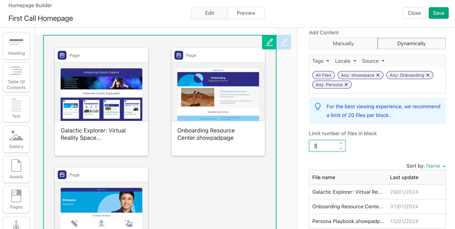Click the date 29/01/2024

[x=404, y=192]
